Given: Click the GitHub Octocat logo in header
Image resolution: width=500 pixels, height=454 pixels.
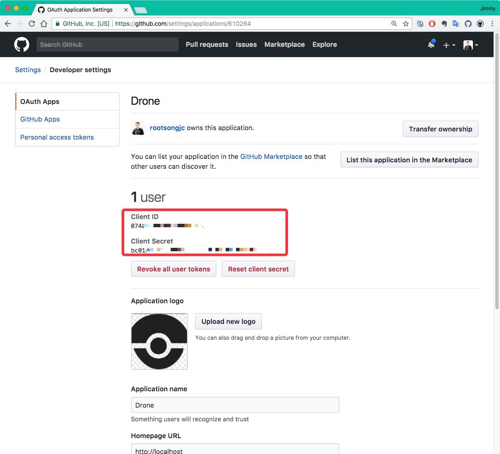Looking at the screenshot, I should pyautogui.click(x=21, y=45).
